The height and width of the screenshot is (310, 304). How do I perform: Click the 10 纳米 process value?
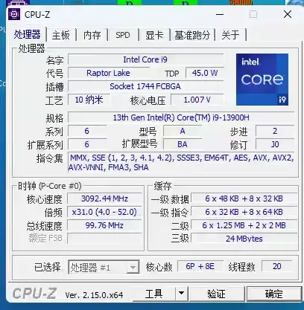(89, 100)
